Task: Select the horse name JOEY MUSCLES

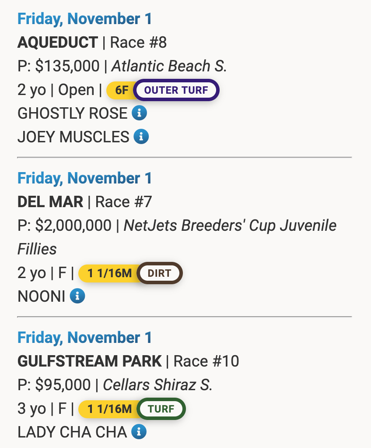Action: (73, 137)
